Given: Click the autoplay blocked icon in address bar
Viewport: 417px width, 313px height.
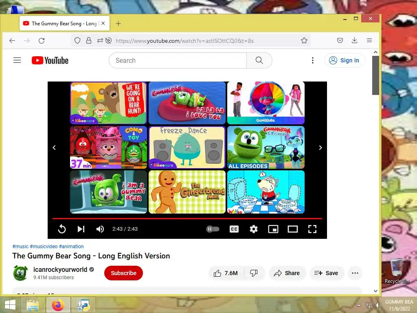Looking at the screenshot, I should coord(108,40).
